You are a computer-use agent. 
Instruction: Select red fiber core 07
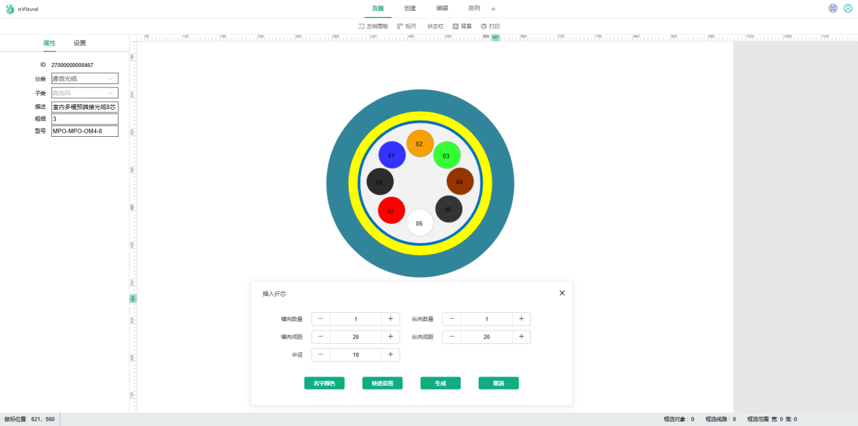(x=391, y=211)
